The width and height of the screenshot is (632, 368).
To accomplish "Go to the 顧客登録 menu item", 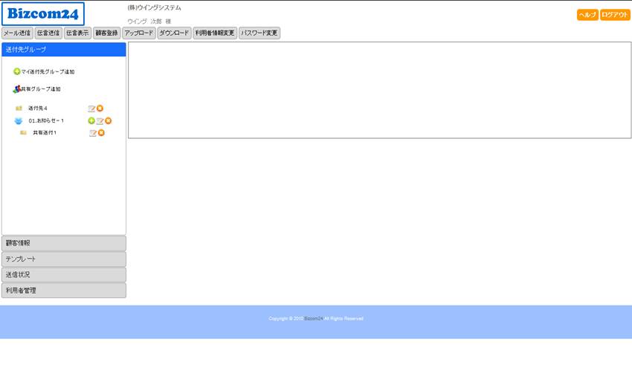I will [x=107, y=33].
